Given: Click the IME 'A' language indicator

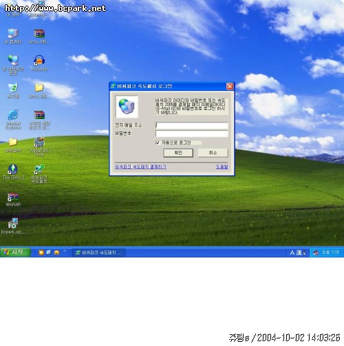Looking at the screenshot, I should coord(292,252).
